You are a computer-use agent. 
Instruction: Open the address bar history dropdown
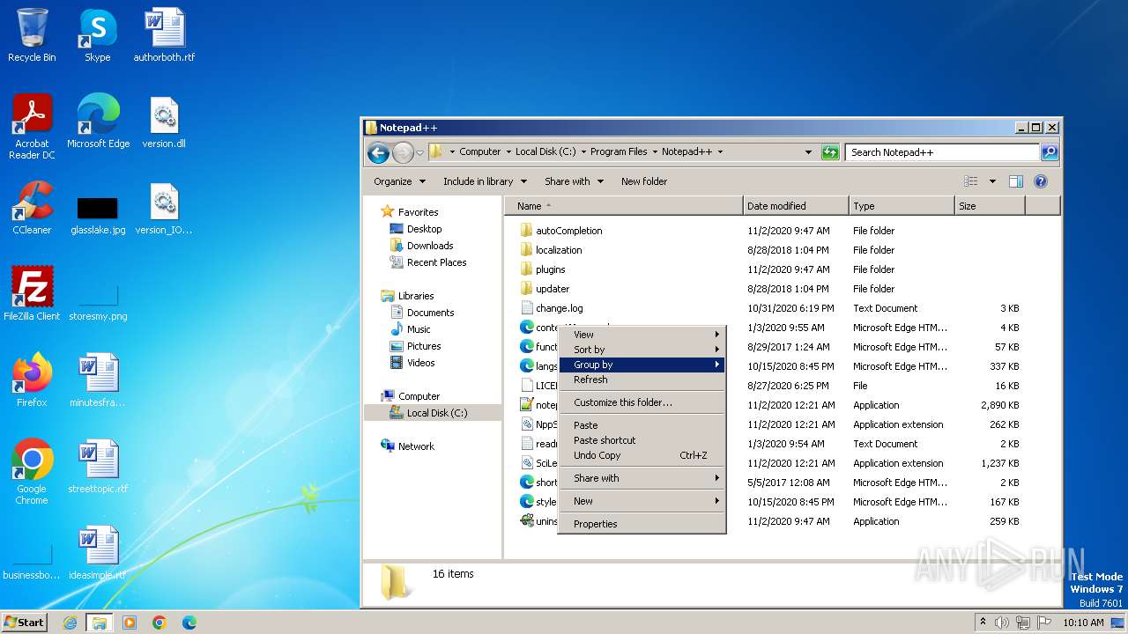click(808, 152)
